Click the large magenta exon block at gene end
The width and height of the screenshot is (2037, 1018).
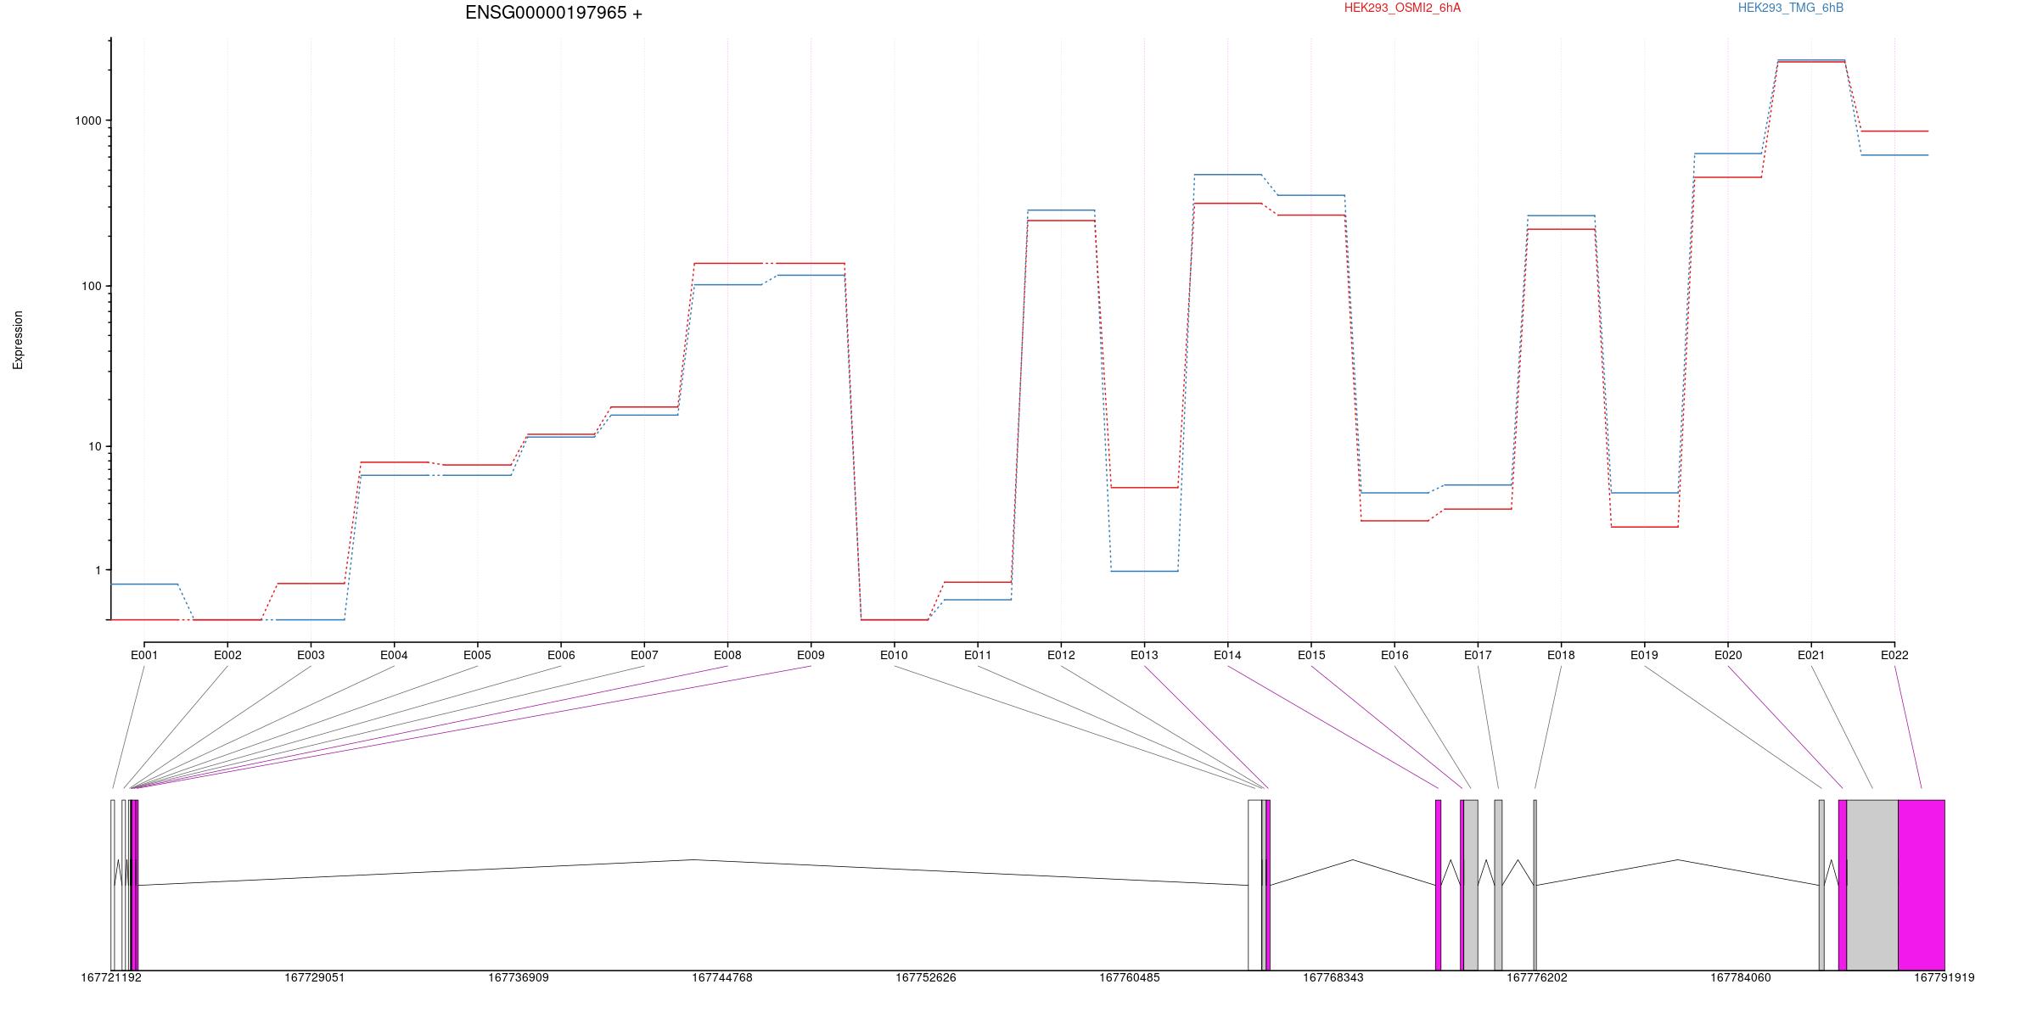(1922, 885)
